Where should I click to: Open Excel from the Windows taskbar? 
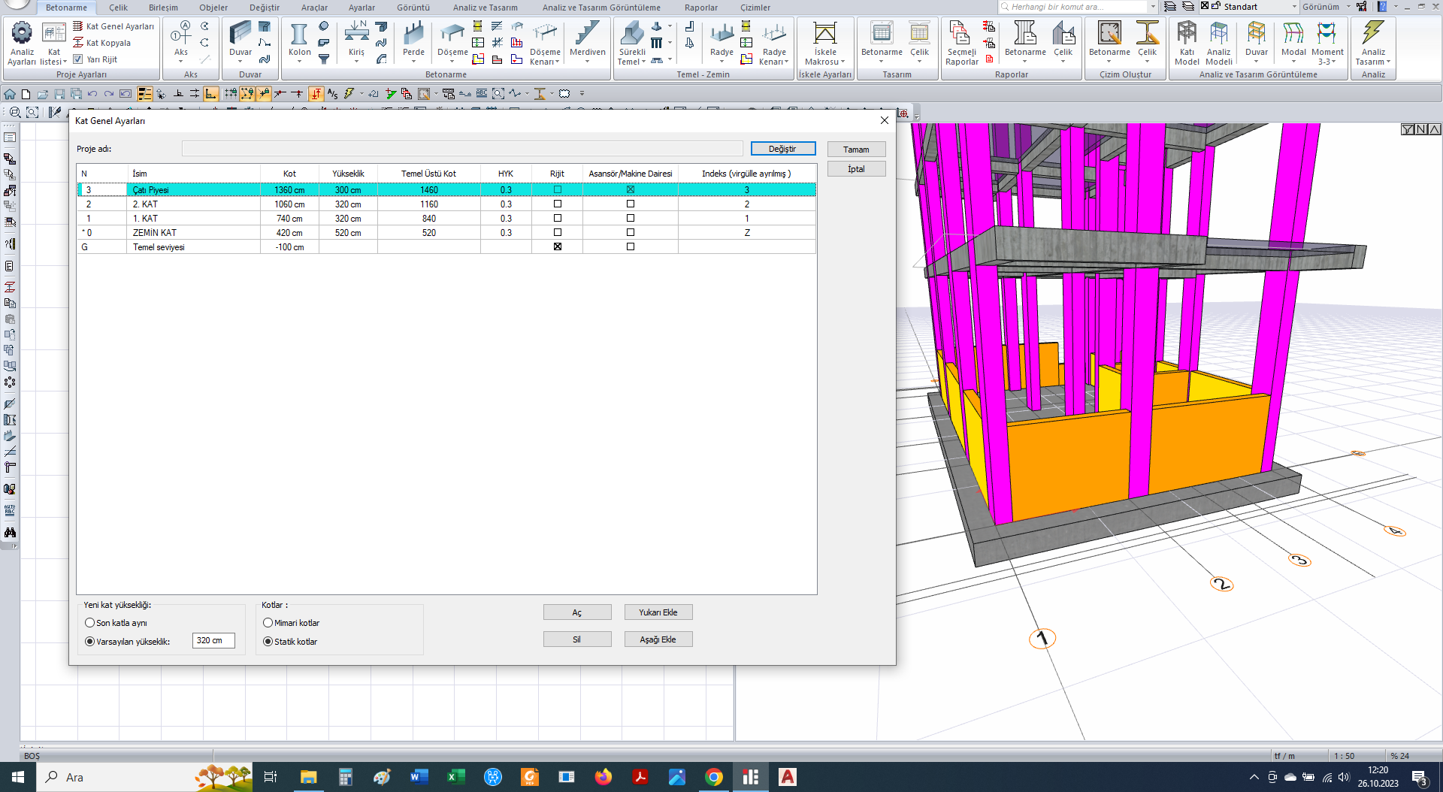coord(455,777)
